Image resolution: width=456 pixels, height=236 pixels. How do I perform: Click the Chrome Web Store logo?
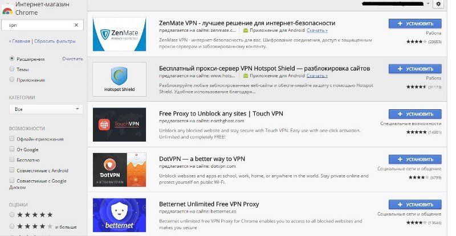click(x=7, y=10)
